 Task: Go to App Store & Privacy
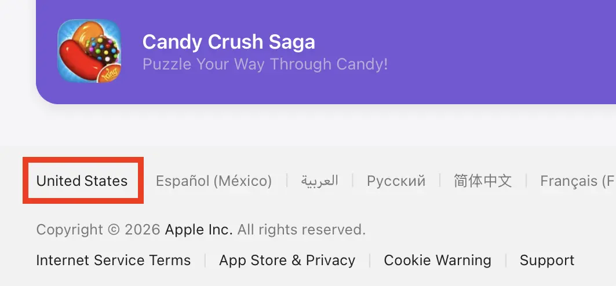[287, 261]
